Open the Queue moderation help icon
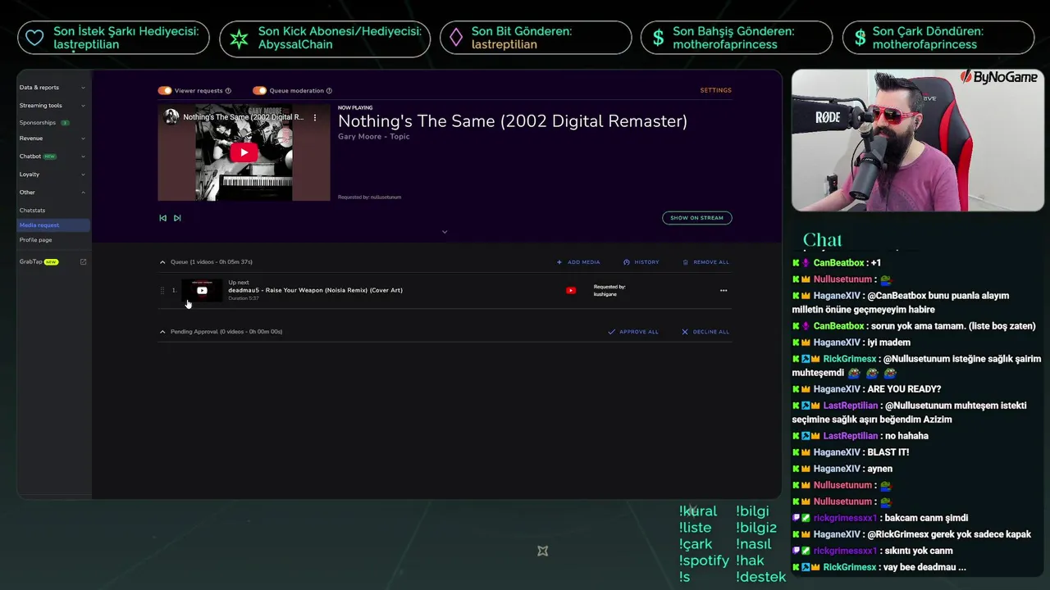 [329, 91]
